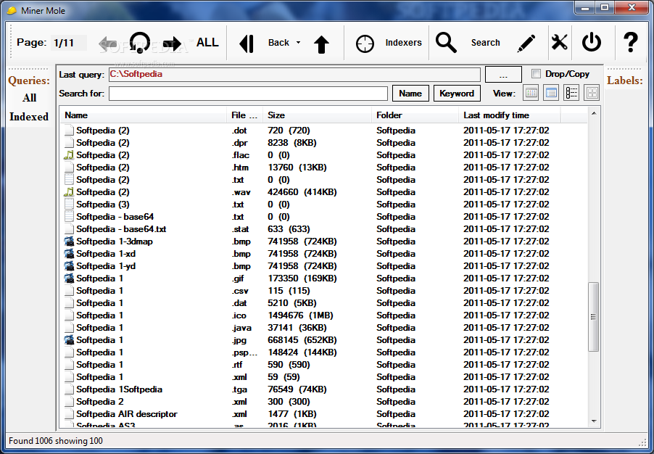This screenshot has height=454, width=654.
Task: Click the Softpedia 1-yd image icon
Action: (69, 266)
